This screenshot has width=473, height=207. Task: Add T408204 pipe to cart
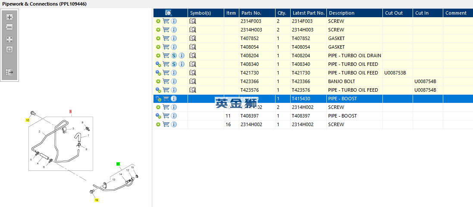pos(166,56)
